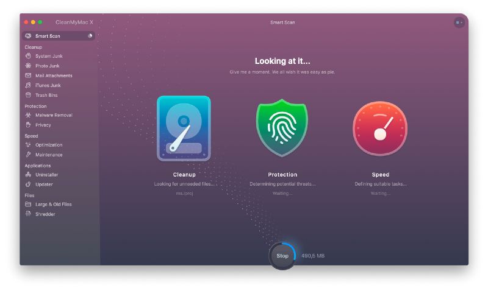Click the Large & Old Files folder icon
The height and width of the screenshot is (291, 488).
(x=28, y=204)
